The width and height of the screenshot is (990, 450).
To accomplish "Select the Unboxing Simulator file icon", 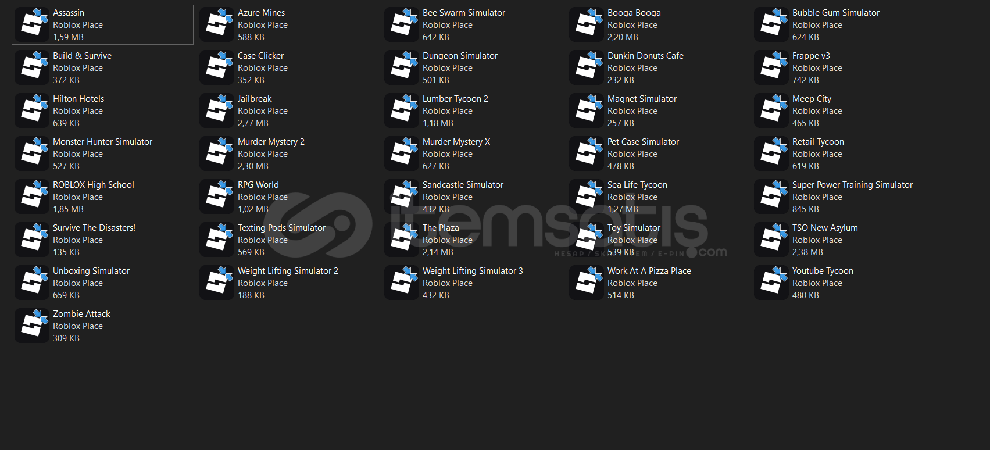I will [x=33, y=283].
